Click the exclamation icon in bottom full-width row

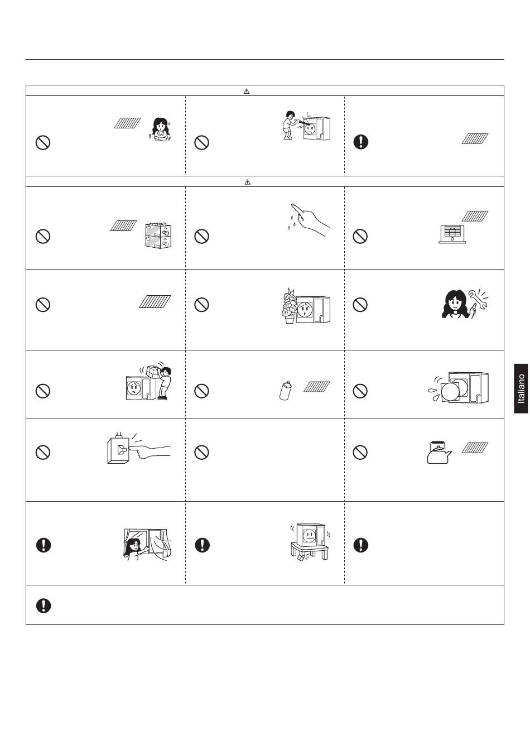(x=44, y=605)
